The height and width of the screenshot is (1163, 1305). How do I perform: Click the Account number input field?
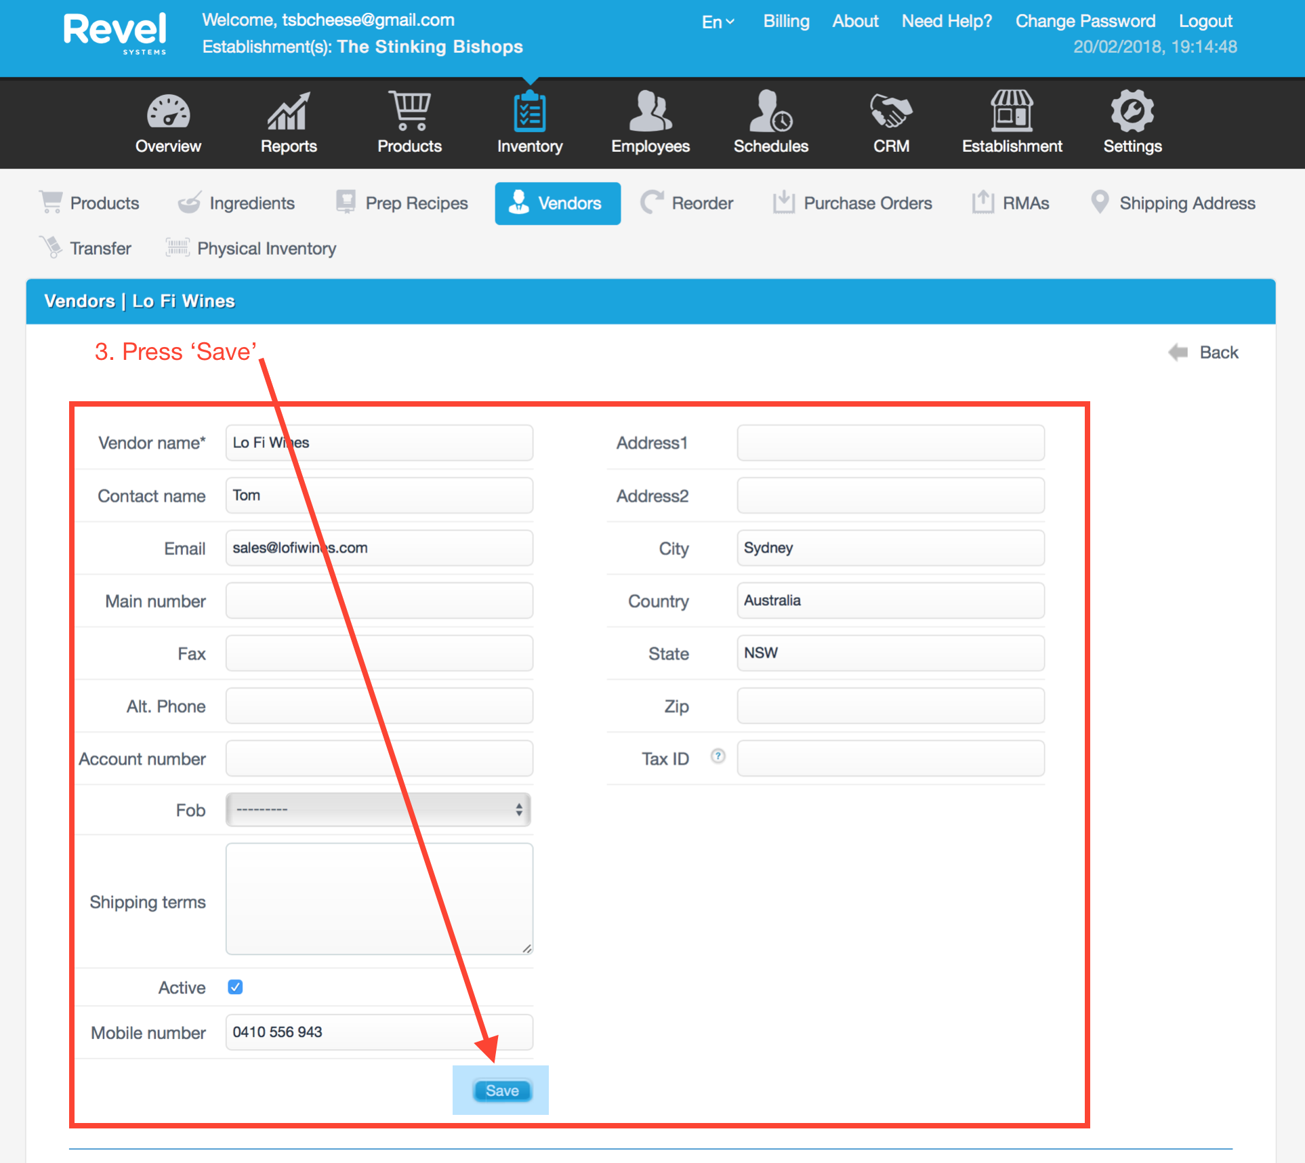[x=379, y=758]
